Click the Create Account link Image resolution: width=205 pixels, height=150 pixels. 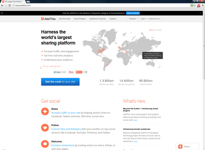tap(154, 19)
